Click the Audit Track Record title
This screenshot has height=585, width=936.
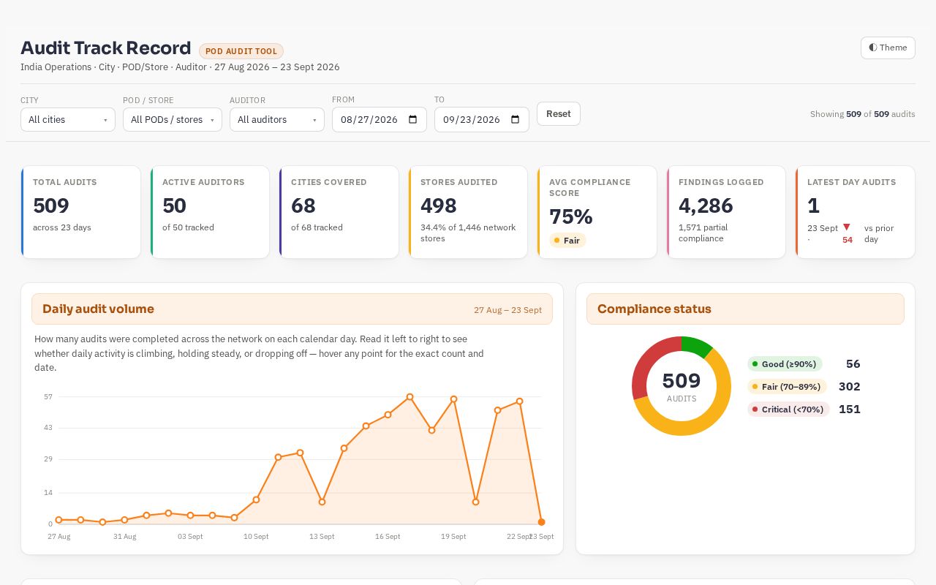[x=105, y=48]
